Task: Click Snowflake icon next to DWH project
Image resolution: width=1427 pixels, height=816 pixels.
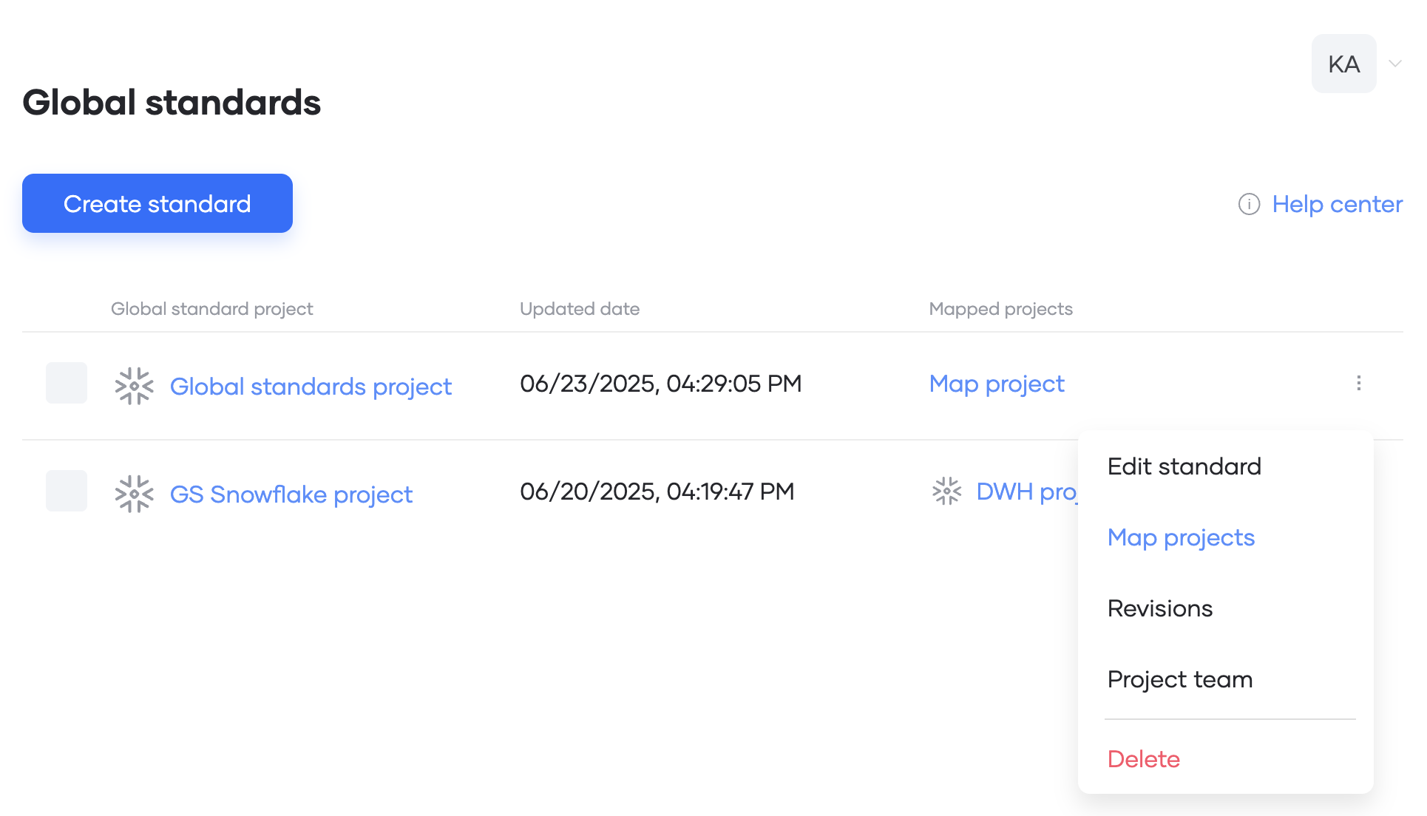Action: coord(946,491)
